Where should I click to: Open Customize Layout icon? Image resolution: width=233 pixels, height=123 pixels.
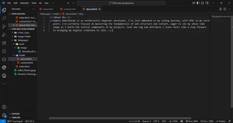(x=194, y=3)
